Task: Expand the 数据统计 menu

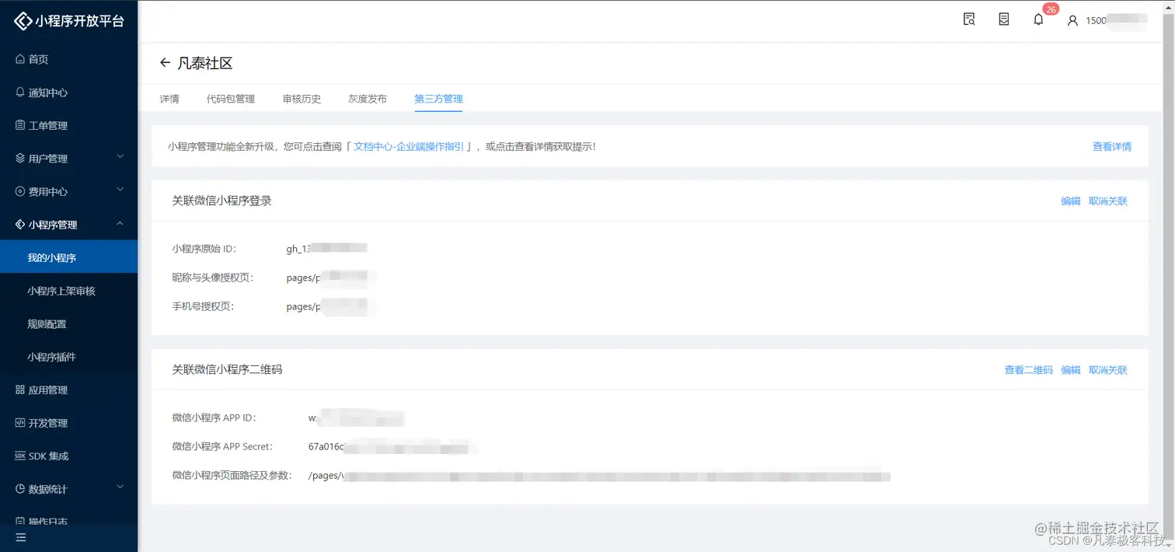Action: 48,487
